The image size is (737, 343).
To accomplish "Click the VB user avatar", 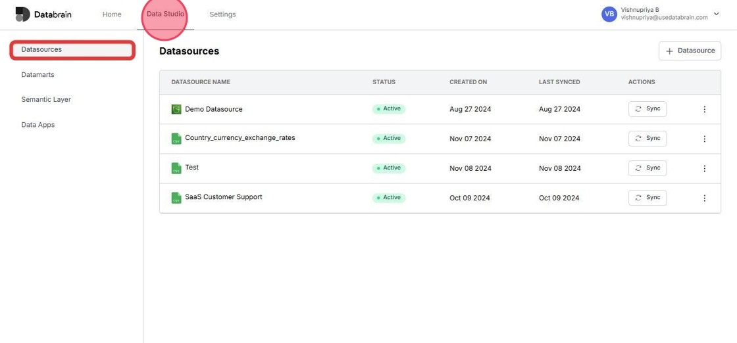I will 609,14.
